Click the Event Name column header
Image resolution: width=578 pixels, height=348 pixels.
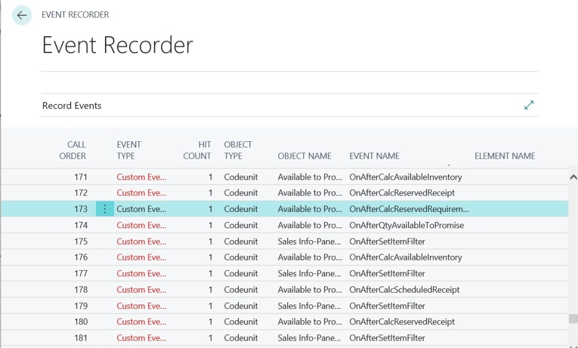[374, 156]
